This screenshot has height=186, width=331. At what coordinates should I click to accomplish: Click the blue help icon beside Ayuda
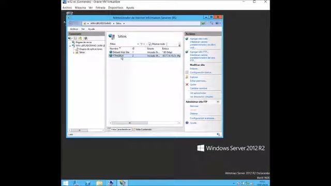(187, 123)
